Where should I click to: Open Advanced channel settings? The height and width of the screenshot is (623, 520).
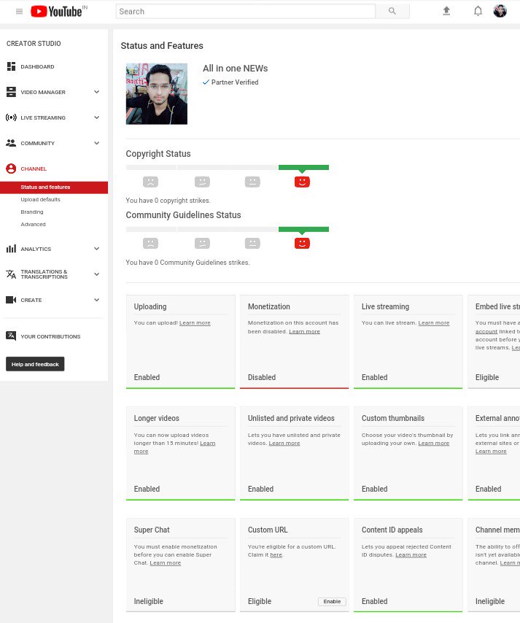[34, 224]
